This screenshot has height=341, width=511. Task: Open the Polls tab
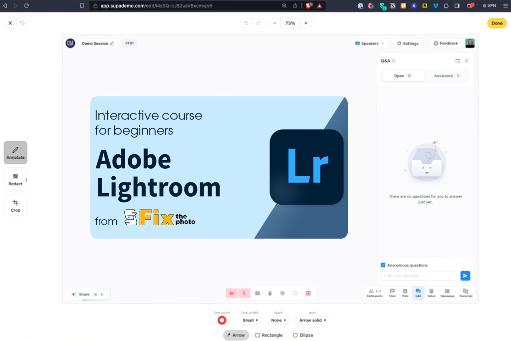click(405, 293)
